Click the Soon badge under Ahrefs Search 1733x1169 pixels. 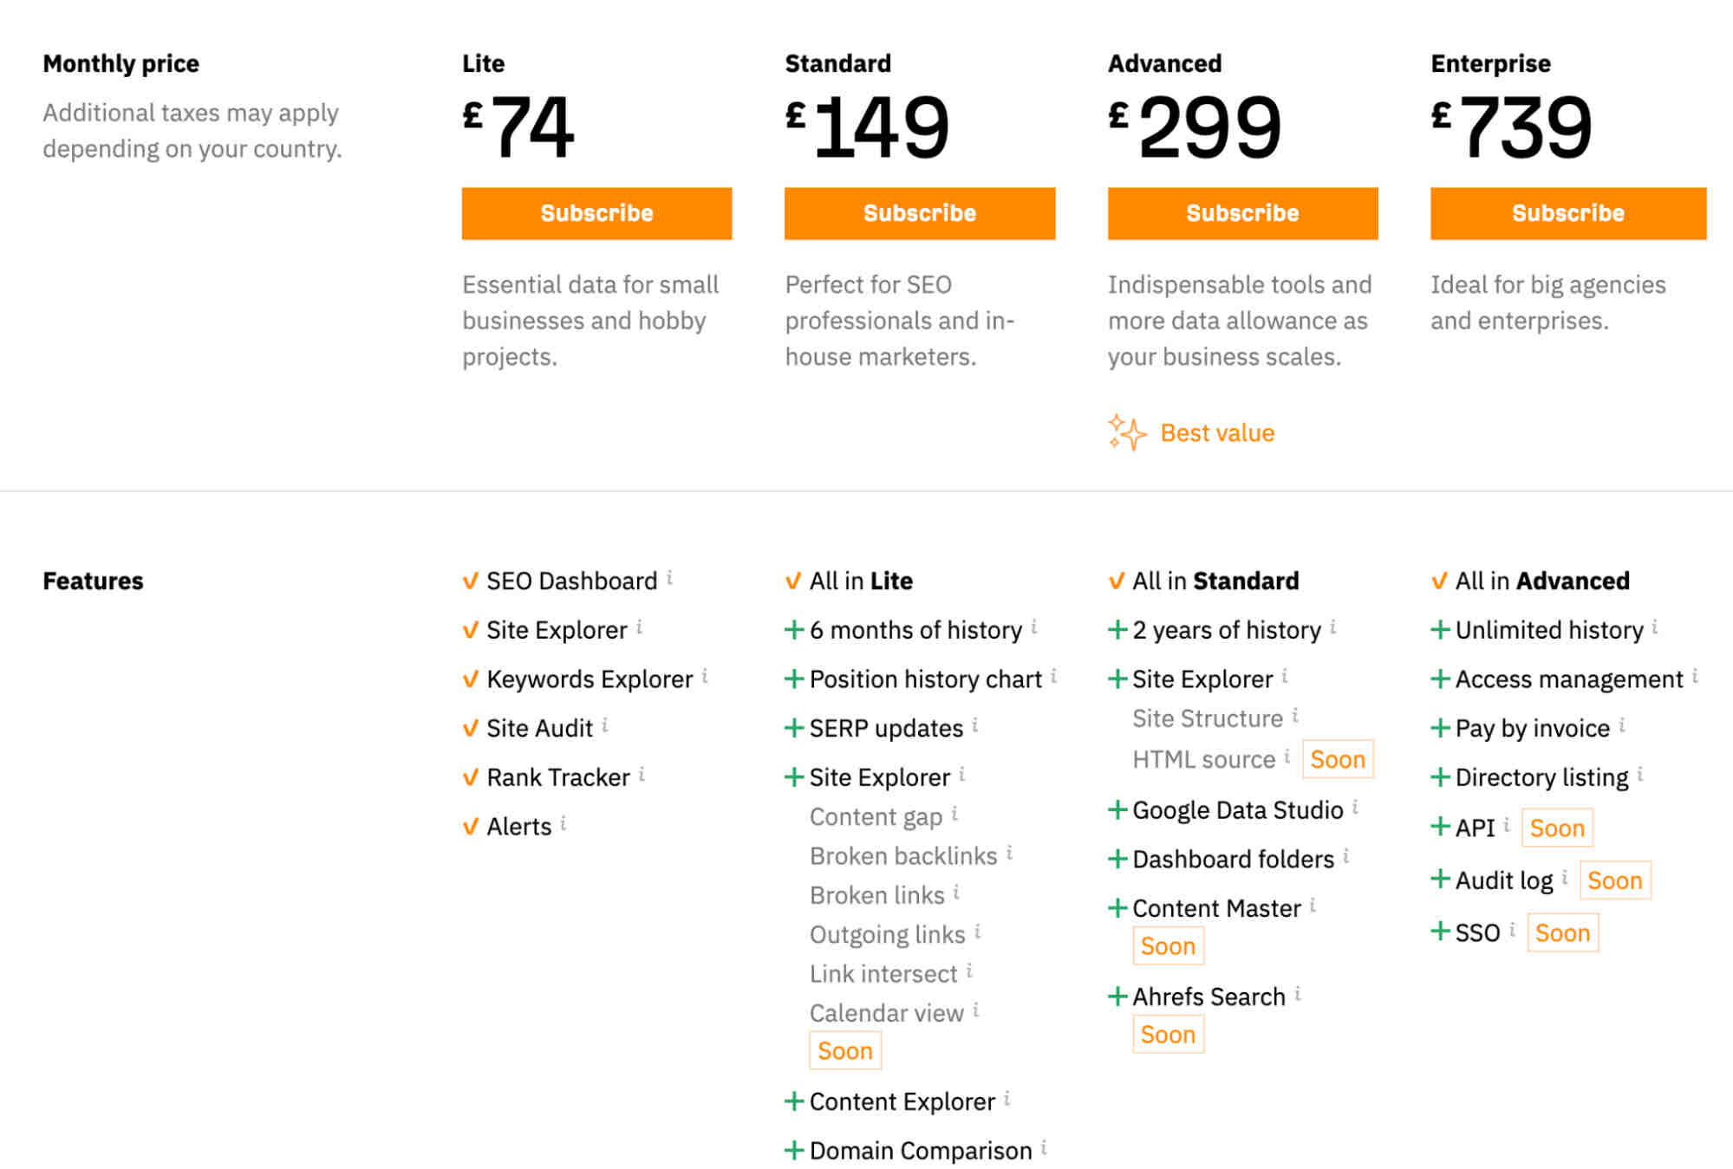[x=1168, y=1033]
